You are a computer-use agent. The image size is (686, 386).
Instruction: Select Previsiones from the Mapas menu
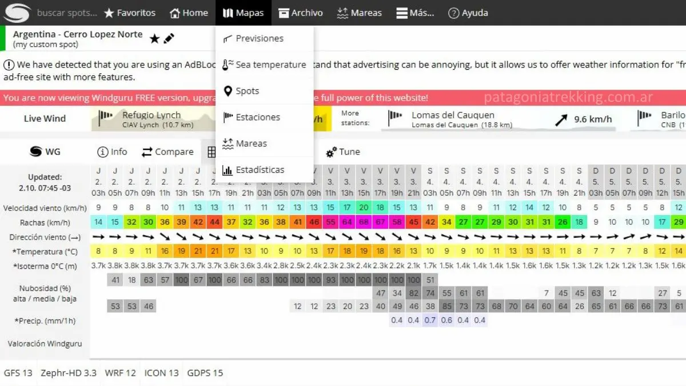coord(259,38)
